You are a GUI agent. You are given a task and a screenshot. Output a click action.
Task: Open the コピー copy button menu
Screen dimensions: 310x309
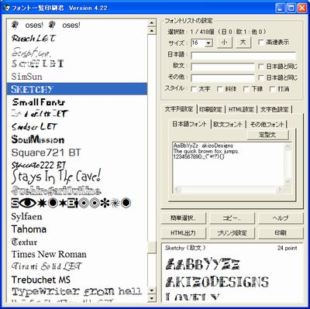pos(232,218)
